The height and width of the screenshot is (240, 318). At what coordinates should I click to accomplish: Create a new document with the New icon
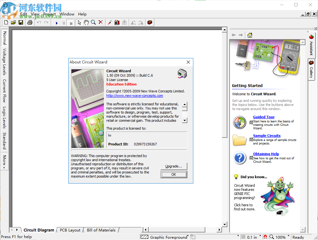6,22
